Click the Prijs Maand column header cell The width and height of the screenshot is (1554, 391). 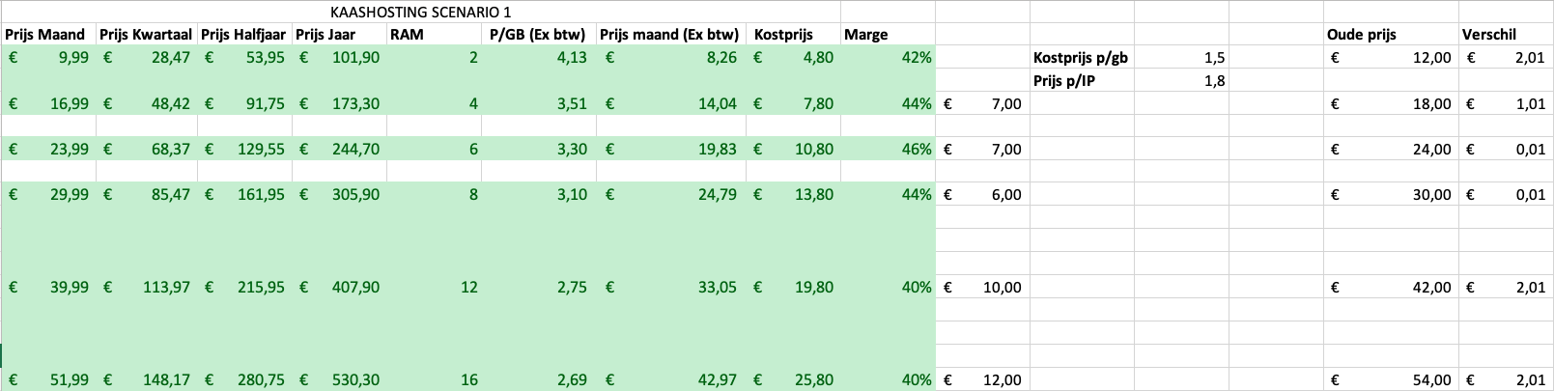point(46,35)
